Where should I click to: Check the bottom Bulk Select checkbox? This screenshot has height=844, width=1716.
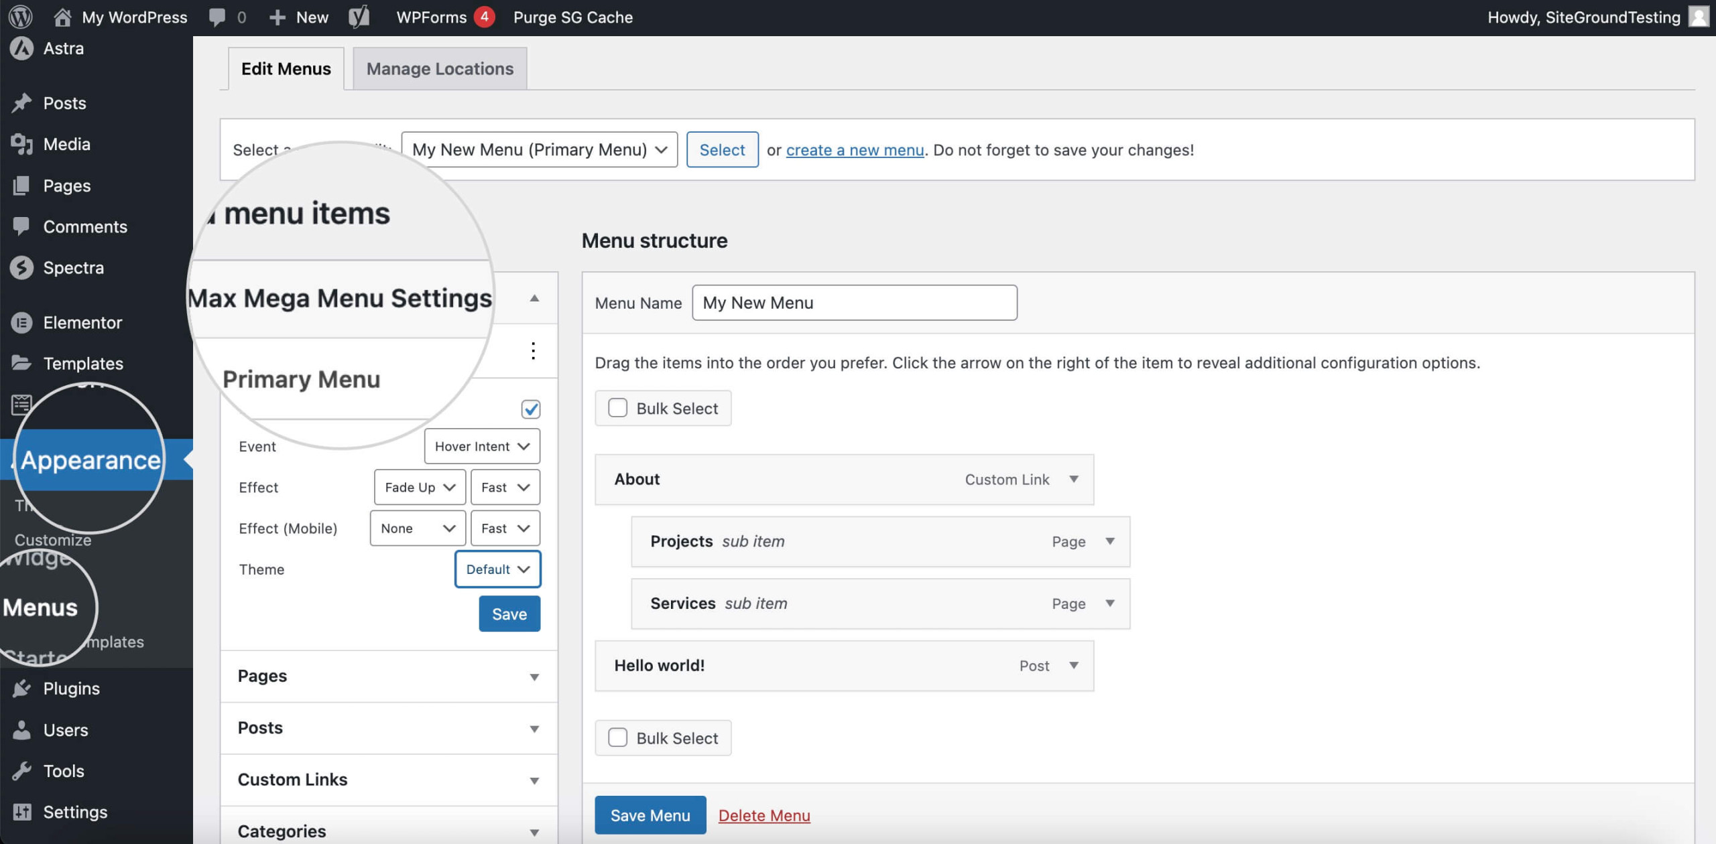[617, 737]
